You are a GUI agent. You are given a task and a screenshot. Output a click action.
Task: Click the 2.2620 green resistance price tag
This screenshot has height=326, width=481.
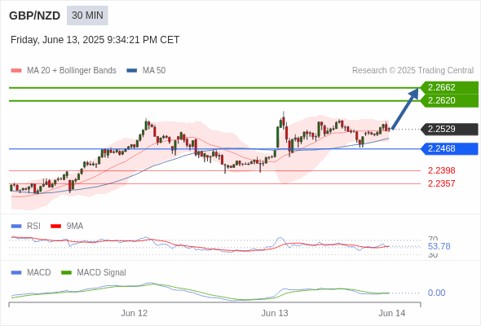pyautogui.click(x=449, y=100)
